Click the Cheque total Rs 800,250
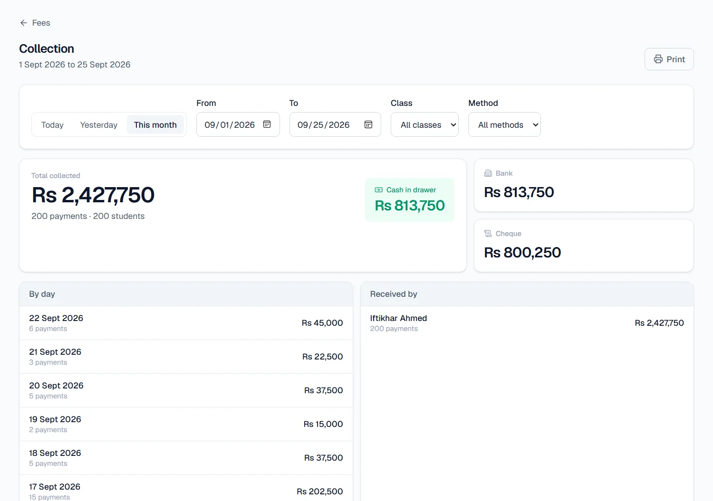713x501 pixels. pos(522,253)
